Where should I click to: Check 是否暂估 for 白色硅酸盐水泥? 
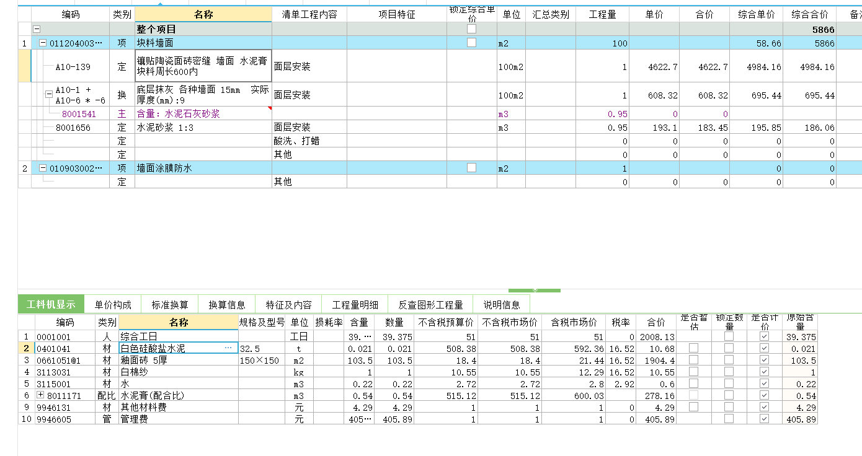click(x=693, y=348)
